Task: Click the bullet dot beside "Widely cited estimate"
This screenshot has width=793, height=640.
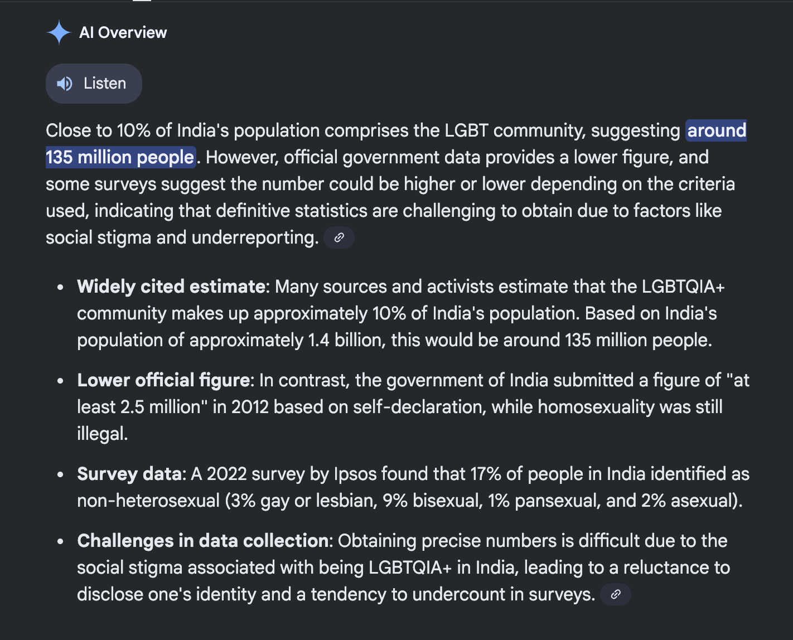Action: pyautogui.click(x=60, y=288)
